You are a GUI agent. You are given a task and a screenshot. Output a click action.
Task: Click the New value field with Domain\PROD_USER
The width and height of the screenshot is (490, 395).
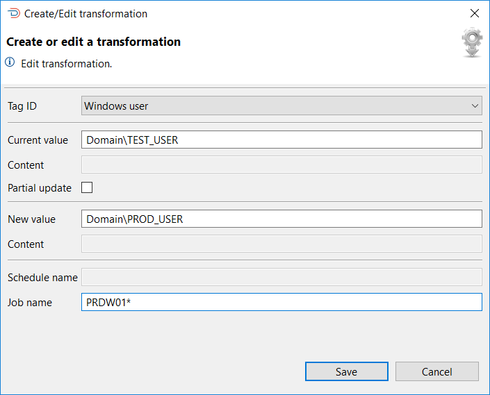(281, 219)
